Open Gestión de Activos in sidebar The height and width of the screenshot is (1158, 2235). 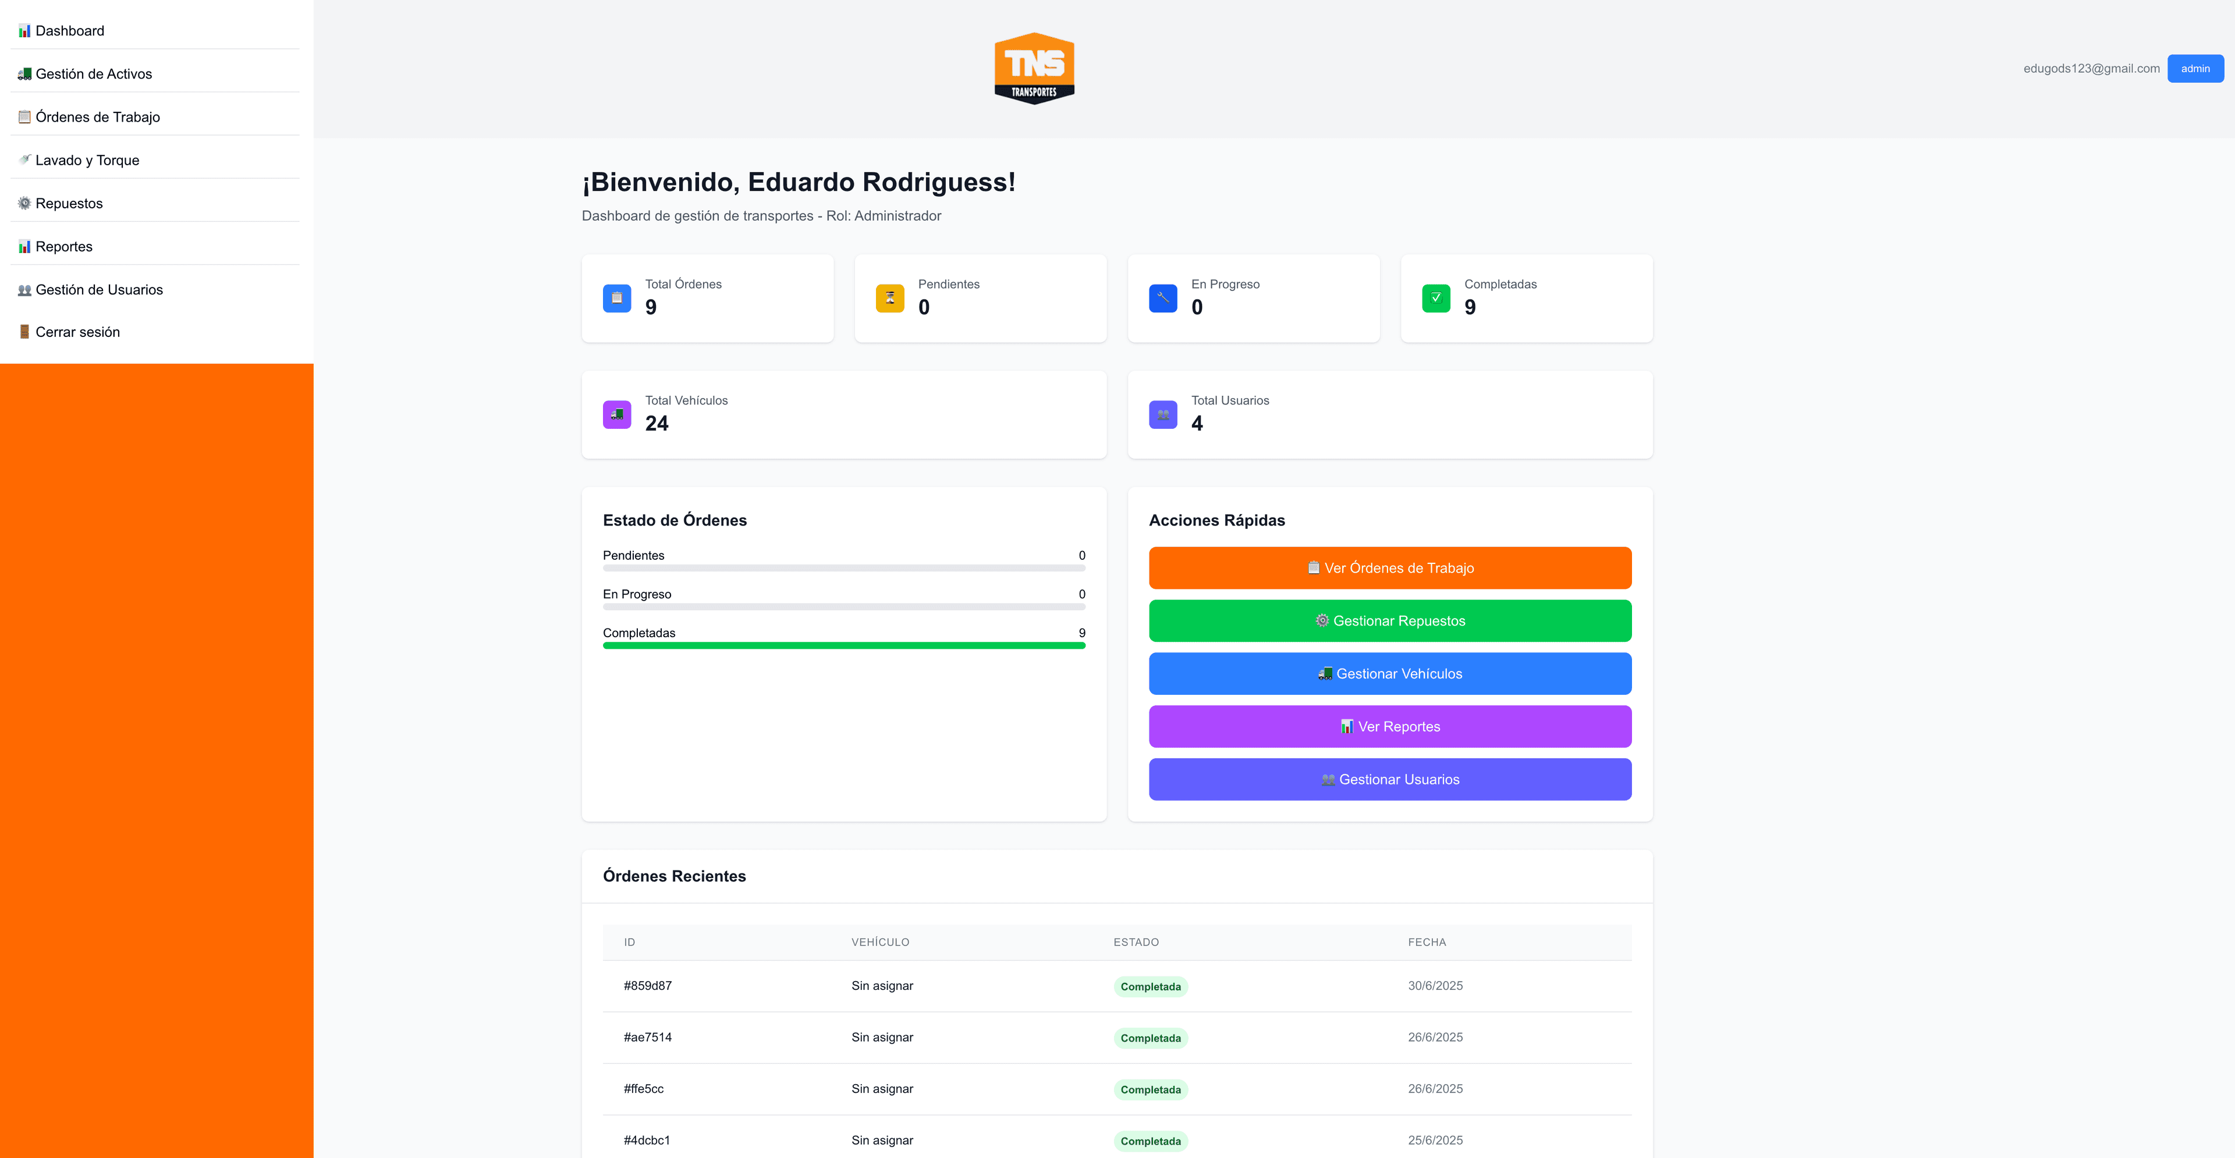[94, 74]
